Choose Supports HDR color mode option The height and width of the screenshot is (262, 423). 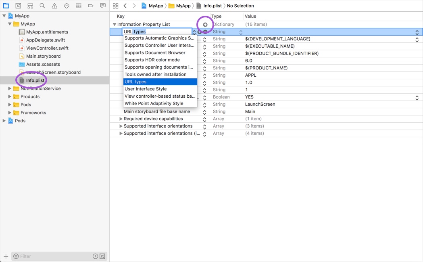click(x=160, y=60)
